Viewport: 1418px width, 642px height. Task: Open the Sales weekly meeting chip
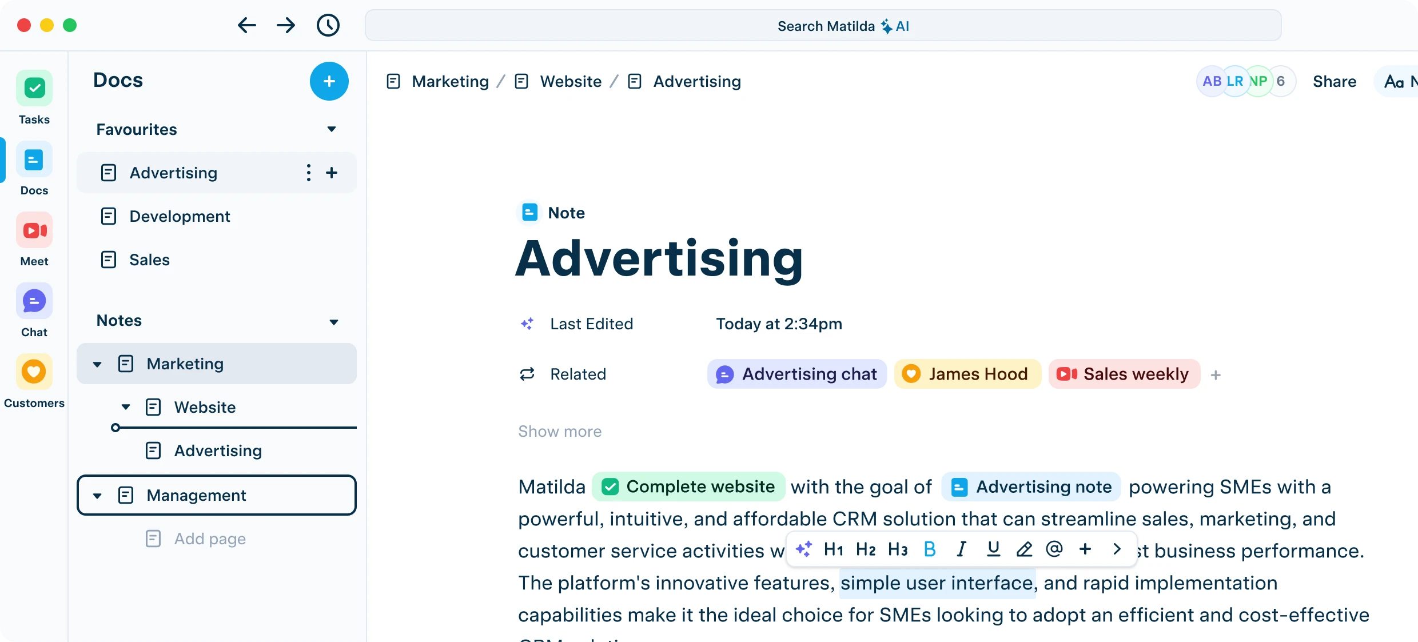coord(1124,374)
